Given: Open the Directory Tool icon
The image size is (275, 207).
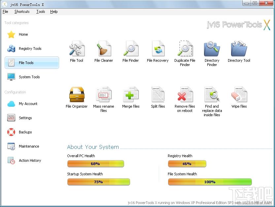Looking at the screenshot, I should click(239, 49).
